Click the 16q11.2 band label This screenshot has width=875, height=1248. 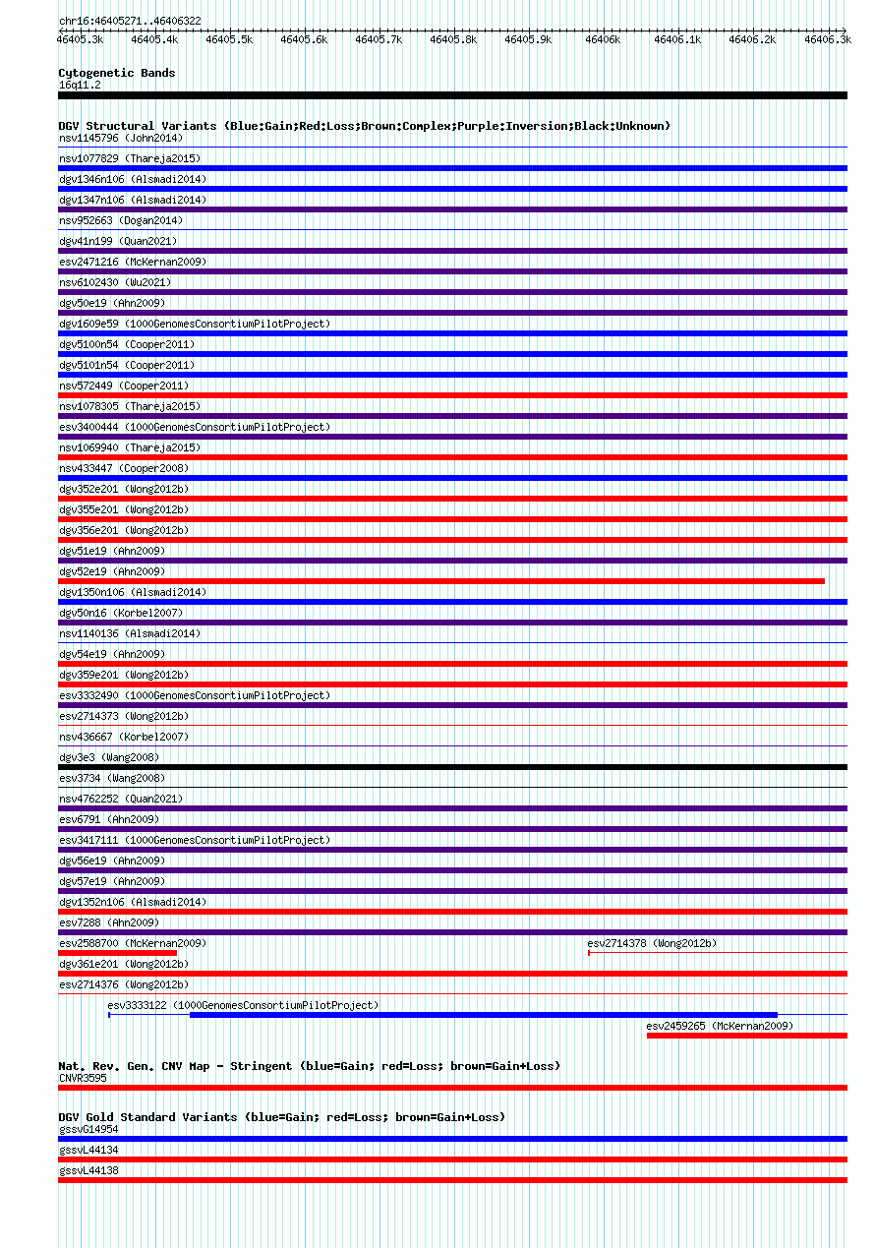tap(80, 85)
